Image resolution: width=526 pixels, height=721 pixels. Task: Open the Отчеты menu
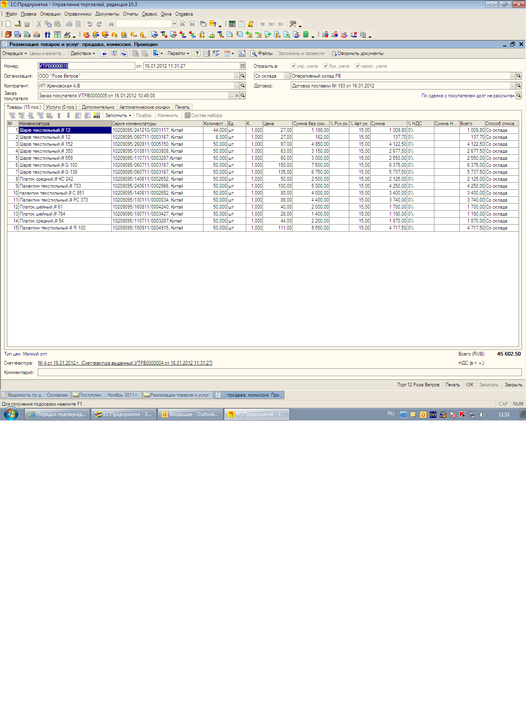(131, 14)
